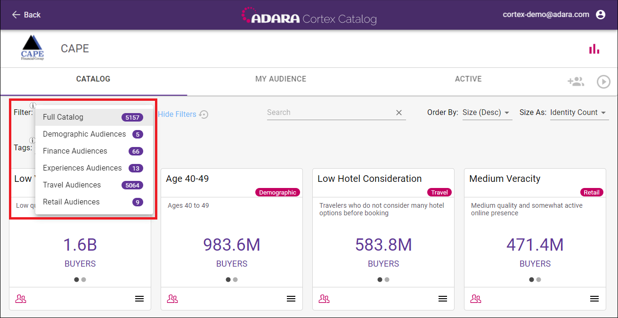
Task: Select Retail Audiences filter option
Action: 94,202
